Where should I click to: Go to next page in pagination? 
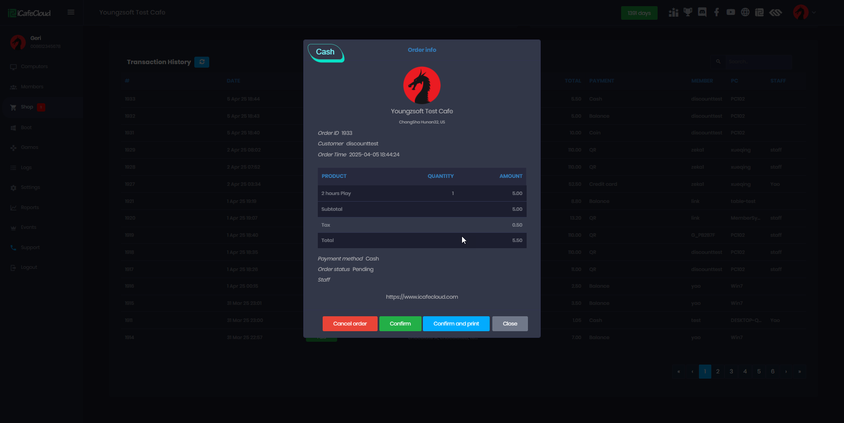pyautogui.click(x=786, y=372)
